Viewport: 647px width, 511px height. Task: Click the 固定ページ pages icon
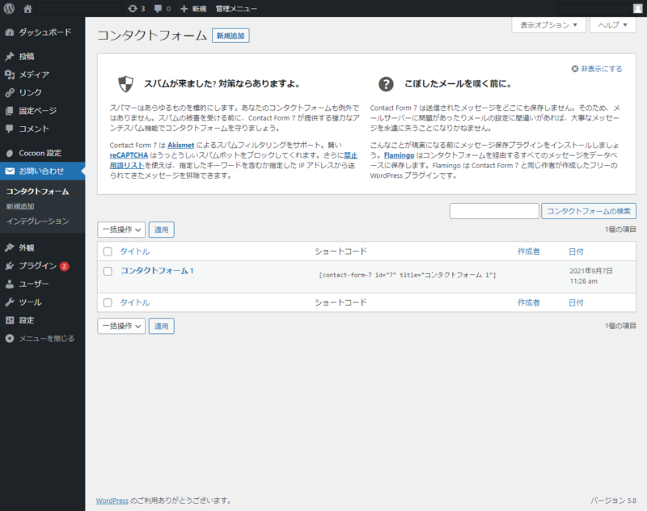pyautogui.click(x=10, y=111)
